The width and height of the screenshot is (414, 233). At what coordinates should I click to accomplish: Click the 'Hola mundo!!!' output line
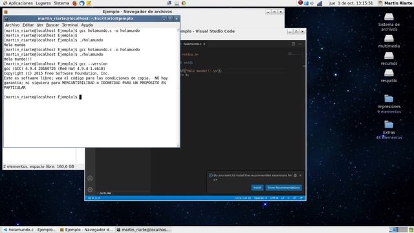coord(17,59)
